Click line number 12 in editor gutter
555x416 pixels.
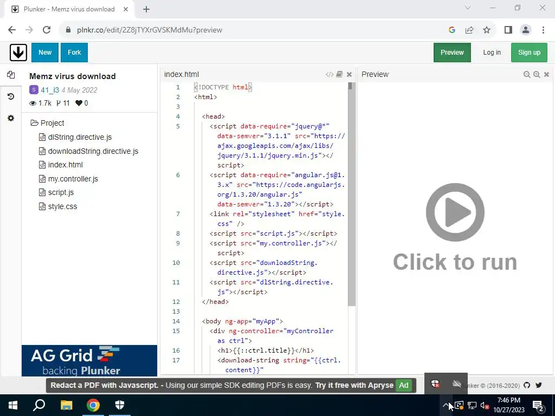(x=176, y=302)
